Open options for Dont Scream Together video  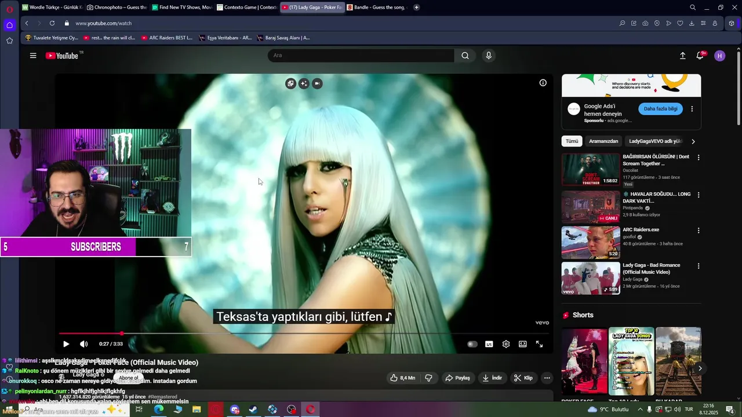[699, 158]
